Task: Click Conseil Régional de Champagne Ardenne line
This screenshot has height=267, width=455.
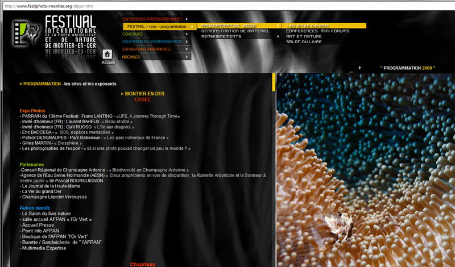Action: click(x=104, y=170)
